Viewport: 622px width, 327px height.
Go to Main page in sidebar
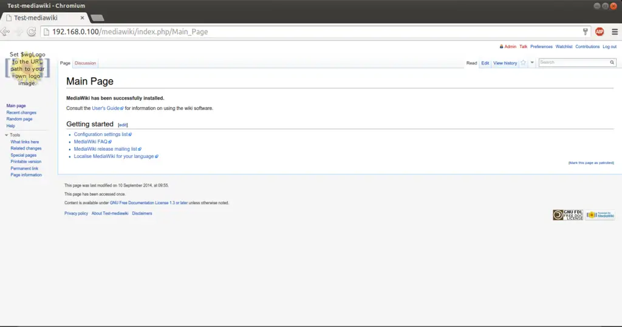coord(16,106)
